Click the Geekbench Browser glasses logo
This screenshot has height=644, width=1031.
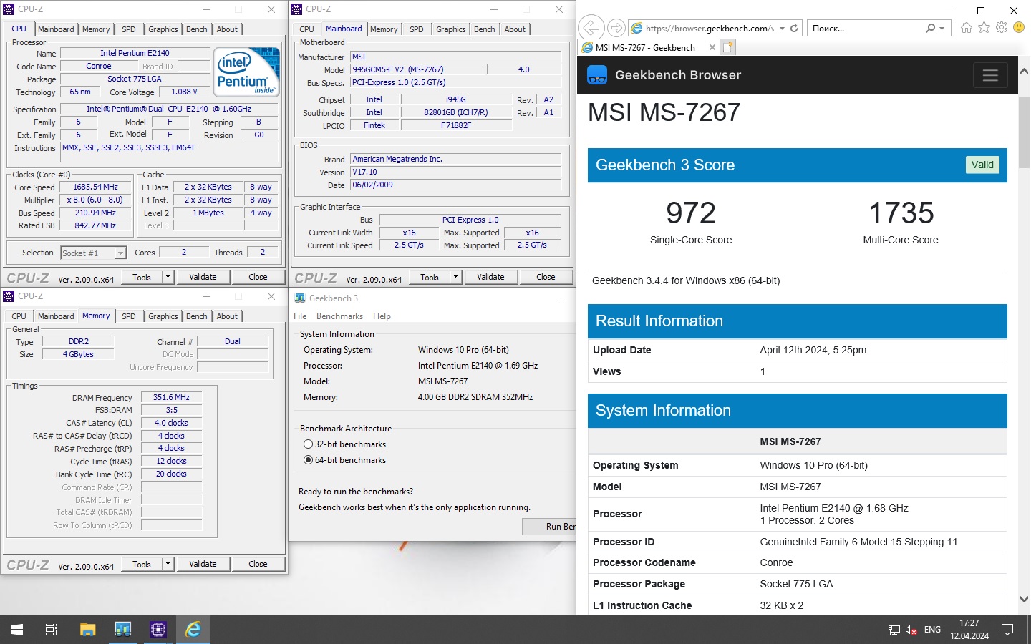[597, 75]
